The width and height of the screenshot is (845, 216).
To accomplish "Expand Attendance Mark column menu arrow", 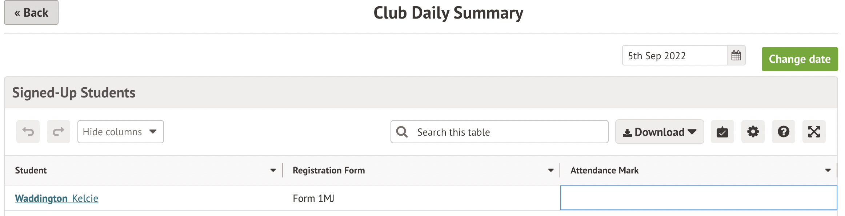I will [828, 170].
